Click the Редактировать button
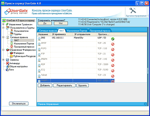This screenshot has width=150, height=116. click(x=64, y=85)
